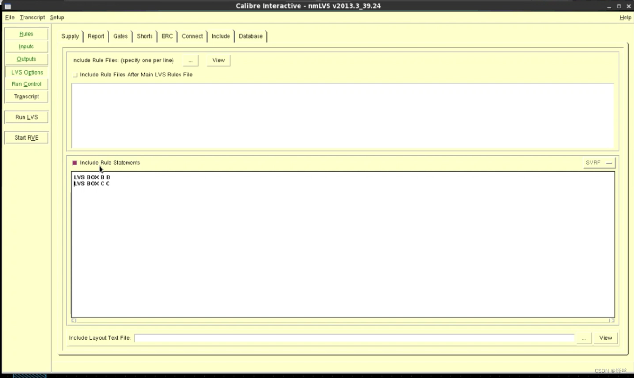The image size is (634, 378).
Task: Click the LVS BOX C C line
Action: (92, 184)
